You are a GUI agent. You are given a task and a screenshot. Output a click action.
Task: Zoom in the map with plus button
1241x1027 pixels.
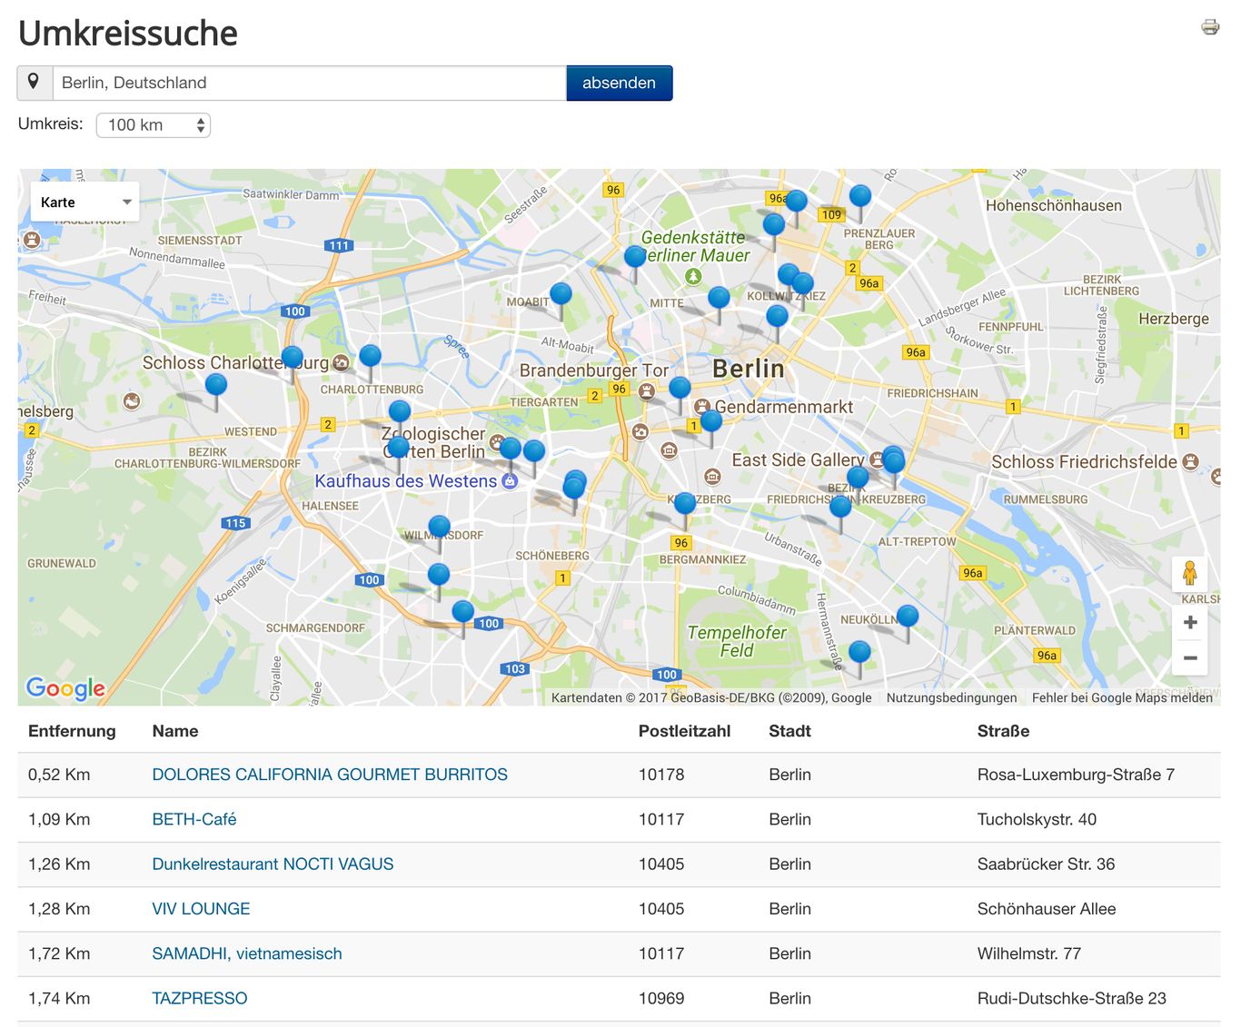click(1190, 622)
